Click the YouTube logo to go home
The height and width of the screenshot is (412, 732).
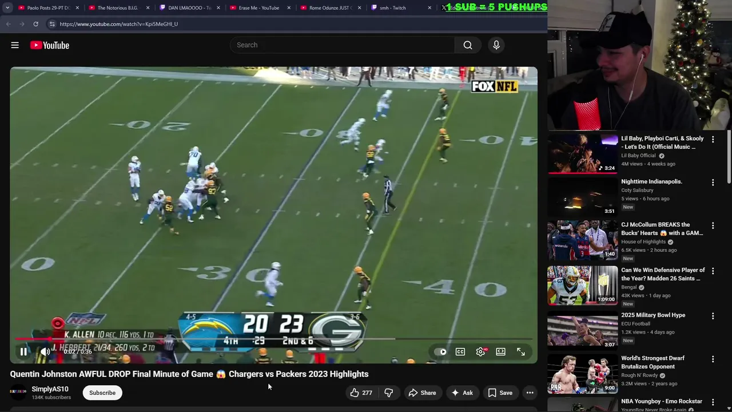(x=50, y=45)
